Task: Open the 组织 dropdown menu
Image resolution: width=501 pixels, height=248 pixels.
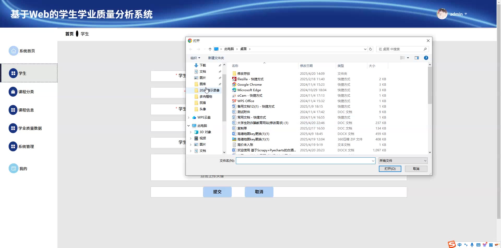Action: [195, 58]
